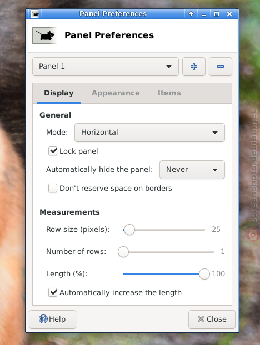
Task: Open the Panel 1 selector dropdown
Action: pos(106,67)
